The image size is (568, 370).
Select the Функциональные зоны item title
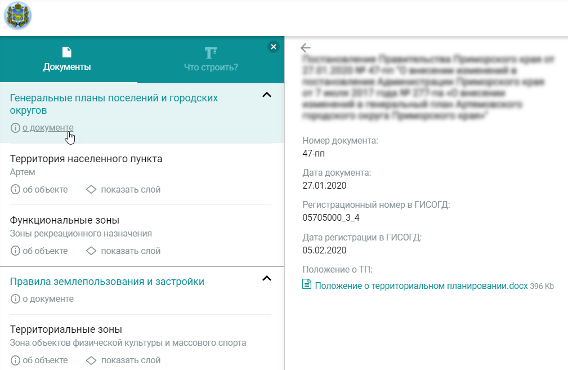(65, 220)
